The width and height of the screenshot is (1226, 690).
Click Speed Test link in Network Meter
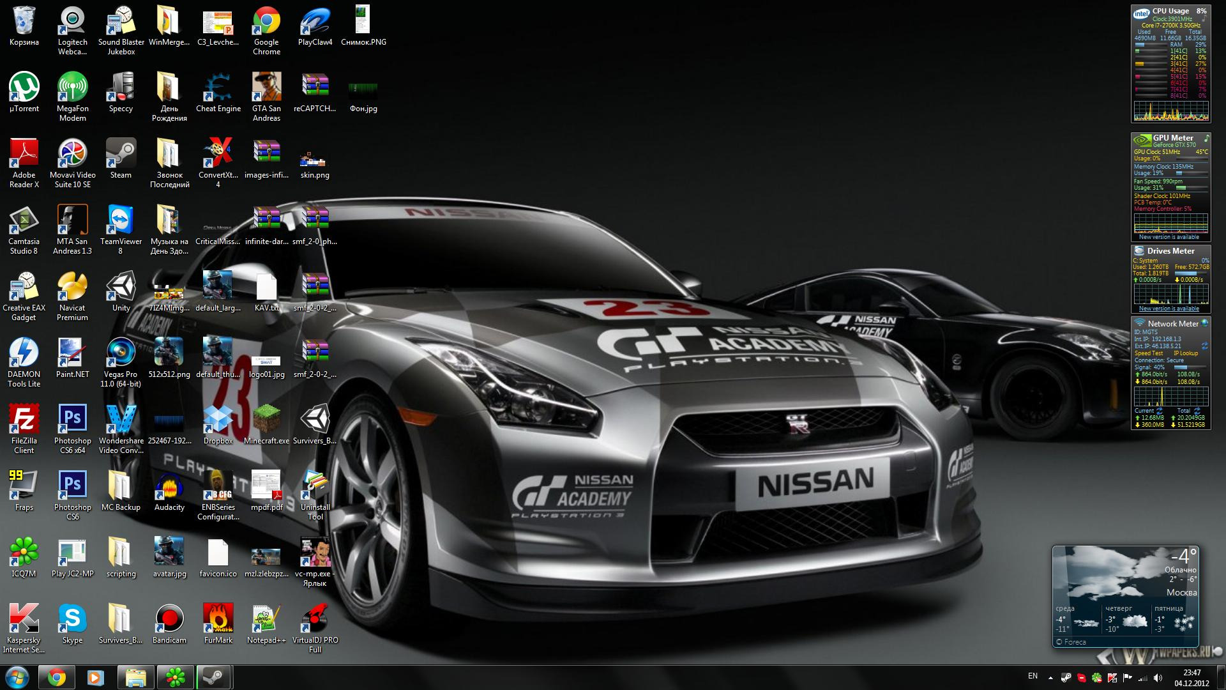pyautogui.click(x=1149, y=353)
